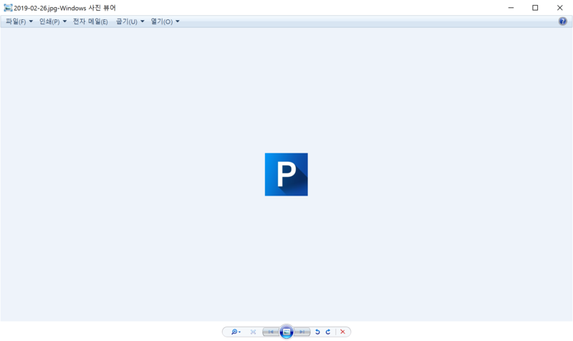Screen dimensions: 573x341
Task: Rotate the image clockwise
Action: [x=328, y=332]
